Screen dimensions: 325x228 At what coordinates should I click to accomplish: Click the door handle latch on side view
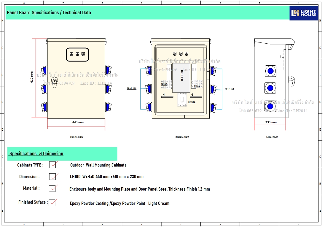(291, 80)
